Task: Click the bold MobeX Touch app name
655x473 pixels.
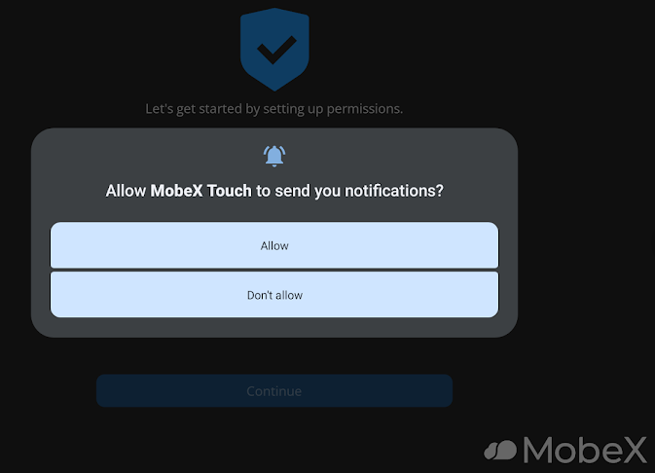Action: [x=201, y=192]
